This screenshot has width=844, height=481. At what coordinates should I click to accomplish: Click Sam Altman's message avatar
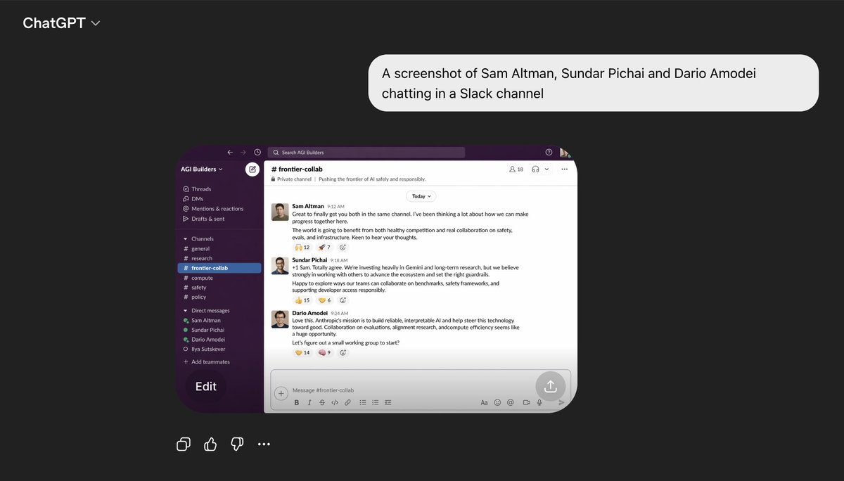pos(280,212)
